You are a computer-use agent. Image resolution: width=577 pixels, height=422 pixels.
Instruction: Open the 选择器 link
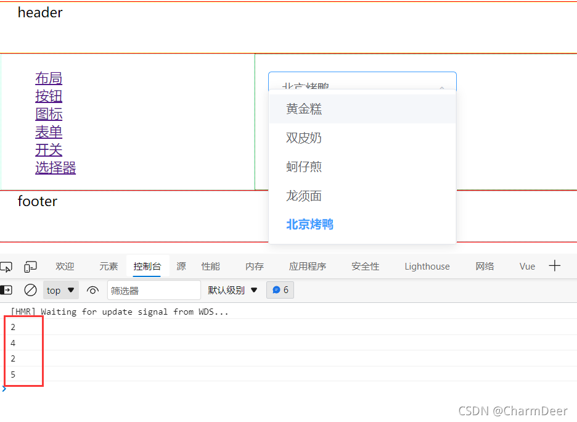[x=55, y=168]
